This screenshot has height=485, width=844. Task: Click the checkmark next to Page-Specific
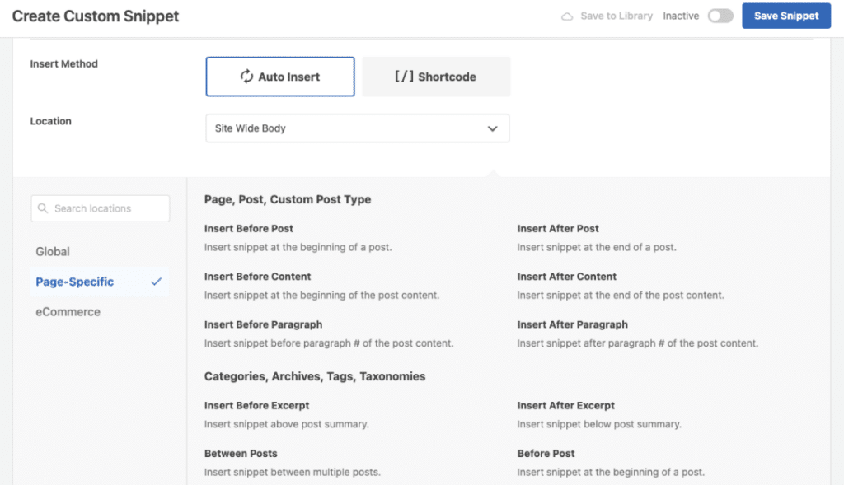click(x=157, y=282)
